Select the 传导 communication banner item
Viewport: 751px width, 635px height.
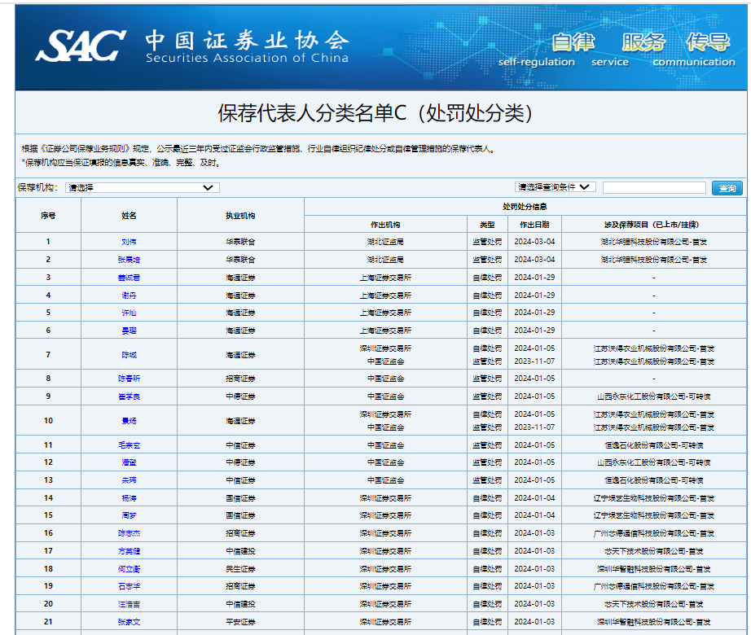(708, 43)
